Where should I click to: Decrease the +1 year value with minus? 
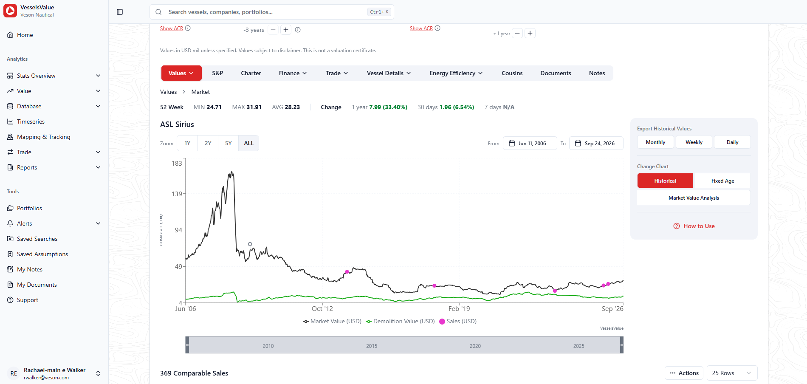pyautogui.click(x=517, y=33)
